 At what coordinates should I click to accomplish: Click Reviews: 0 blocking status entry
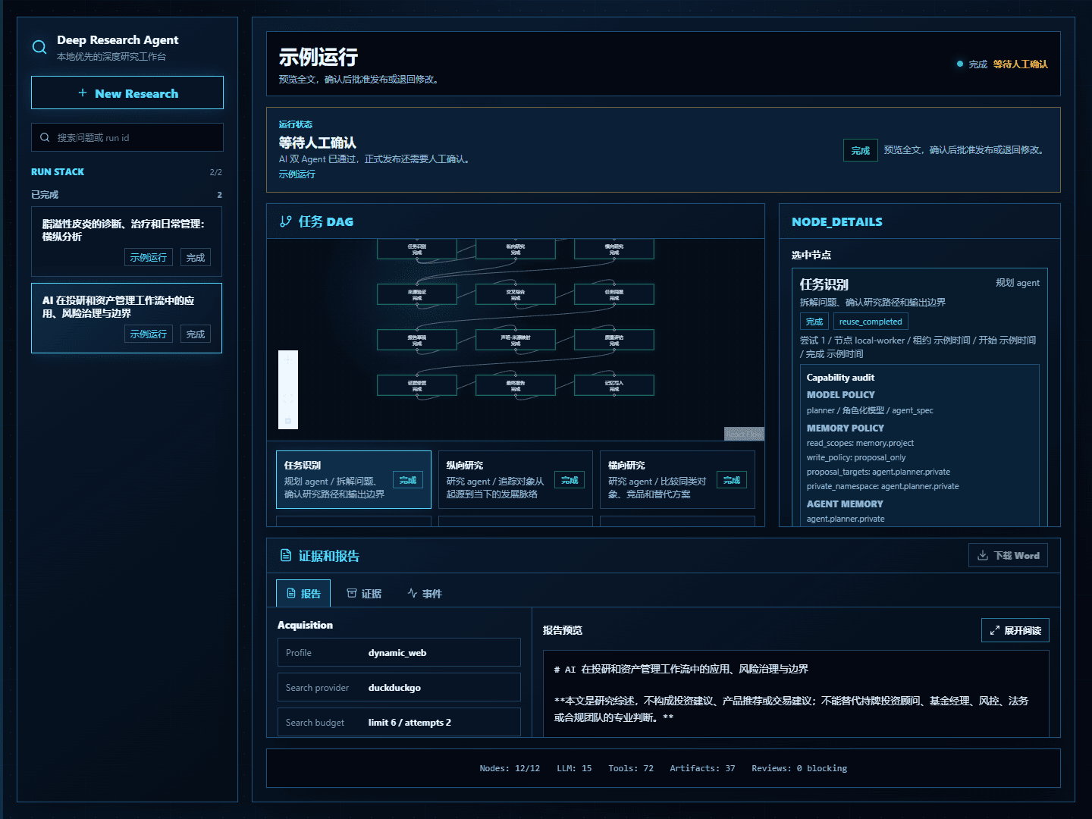(799, 768)
